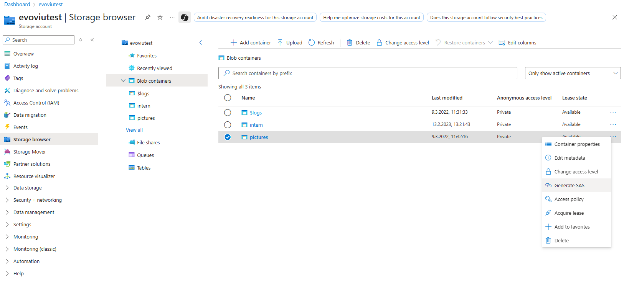Open the intern row ellipsis menu
624x299 pixels.
613,124
